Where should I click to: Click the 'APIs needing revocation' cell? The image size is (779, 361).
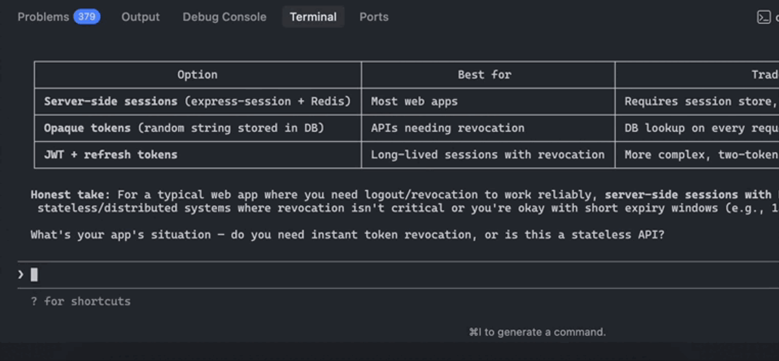point(488,128)
